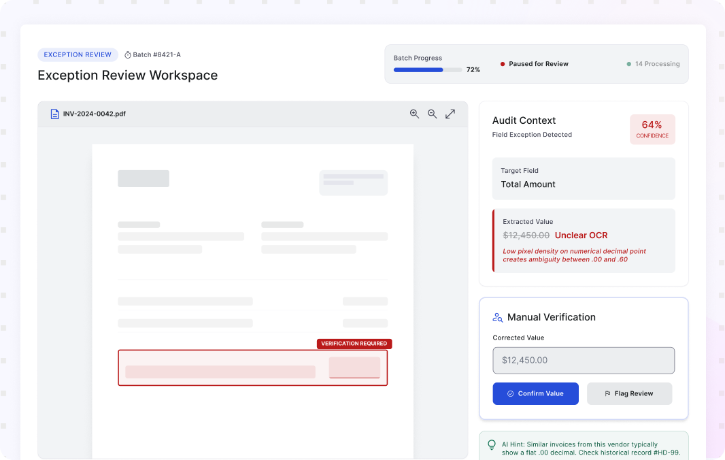725x460 pixels.
Task: Click the zoom in magnifier icon
Action: [x=414, y=114]
